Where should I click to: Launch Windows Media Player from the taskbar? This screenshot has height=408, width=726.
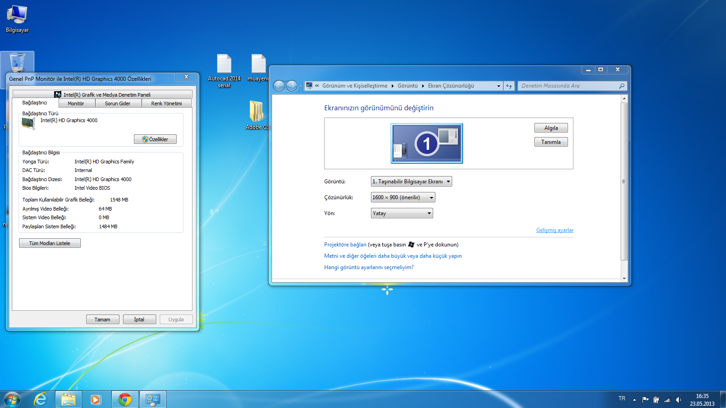coord(95,399)
